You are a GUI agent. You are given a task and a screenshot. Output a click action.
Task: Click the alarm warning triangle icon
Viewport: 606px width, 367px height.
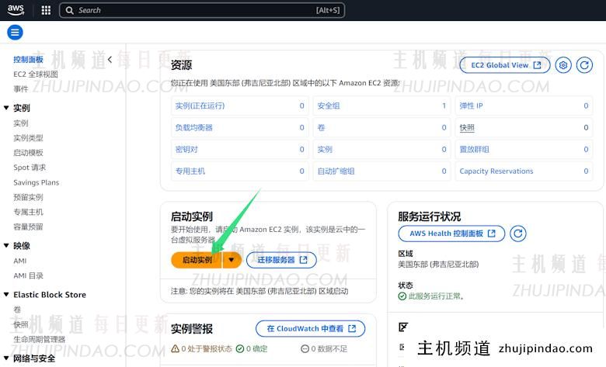(175, 349)
